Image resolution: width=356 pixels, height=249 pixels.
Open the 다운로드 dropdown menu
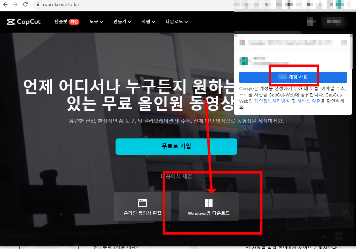(176, 22)
